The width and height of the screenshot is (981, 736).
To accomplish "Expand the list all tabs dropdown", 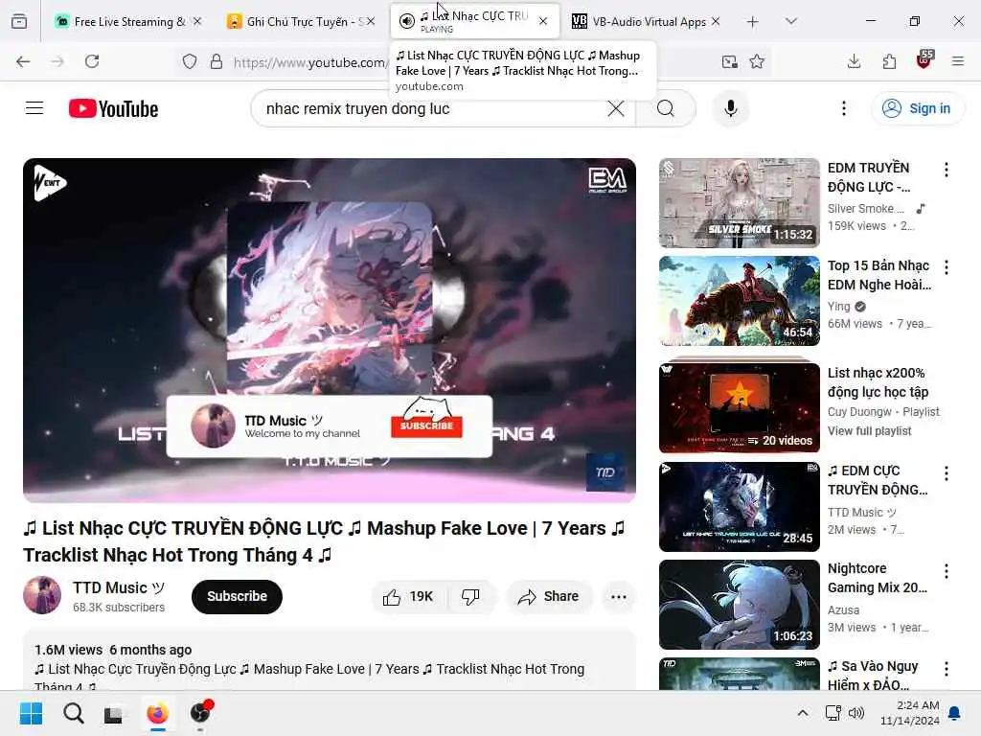I will 790,22.
